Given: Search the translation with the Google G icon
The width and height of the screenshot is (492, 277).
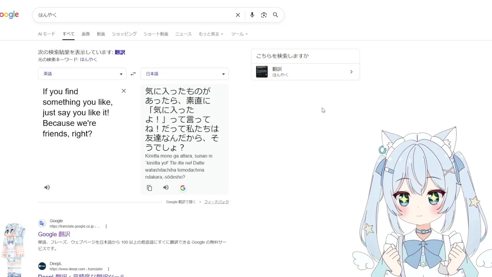Looking at the screenshot, I should [183, 188].
